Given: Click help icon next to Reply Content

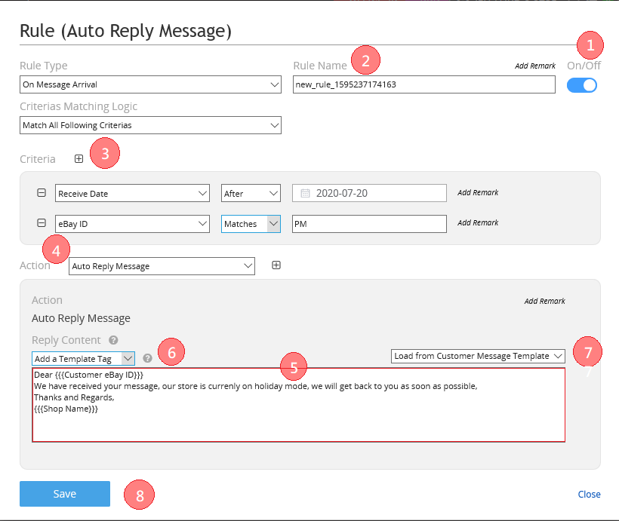Looking at the screenshot, I should tap(113, 340).
